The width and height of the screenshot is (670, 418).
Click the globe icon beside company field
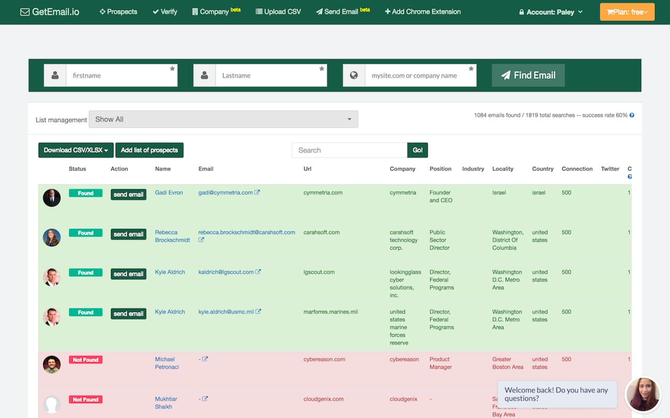(354, 75)
